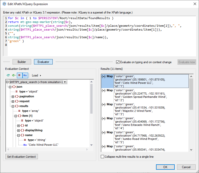Click the Map icon of the first result
199x173 pixels.
[x=104, y=76]
